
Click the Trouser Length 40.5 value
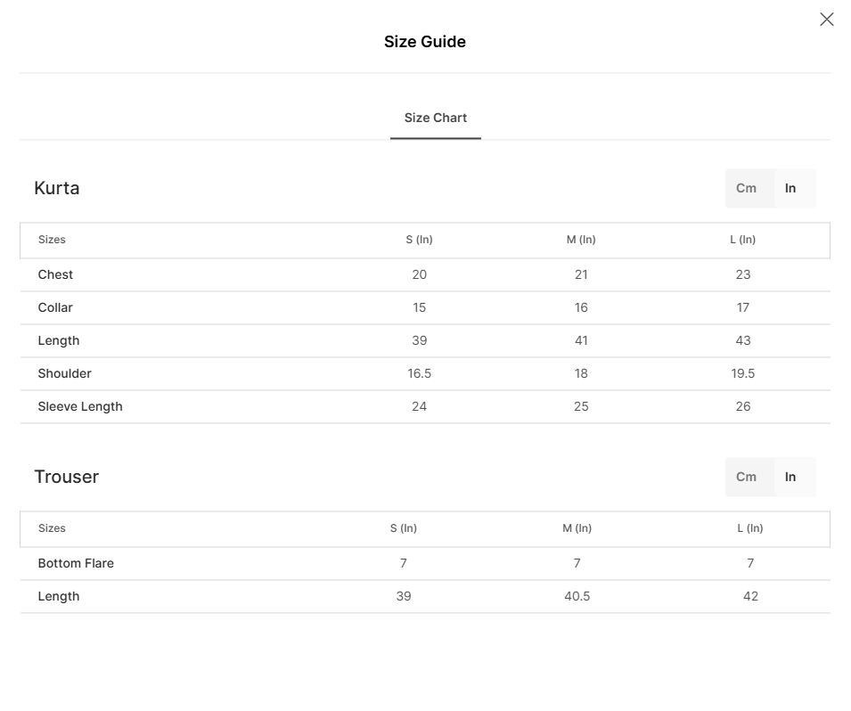pos(577,596)
